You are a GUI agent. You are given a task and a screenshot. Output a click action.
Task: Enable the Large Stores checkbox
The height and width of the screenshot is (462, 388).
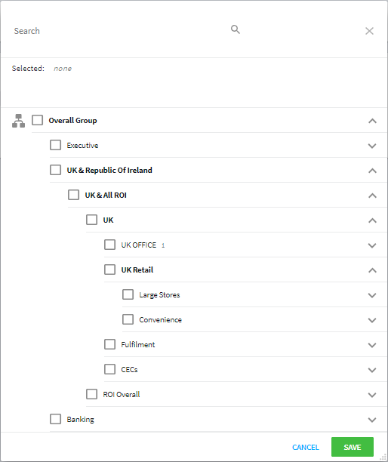[128, 294]
